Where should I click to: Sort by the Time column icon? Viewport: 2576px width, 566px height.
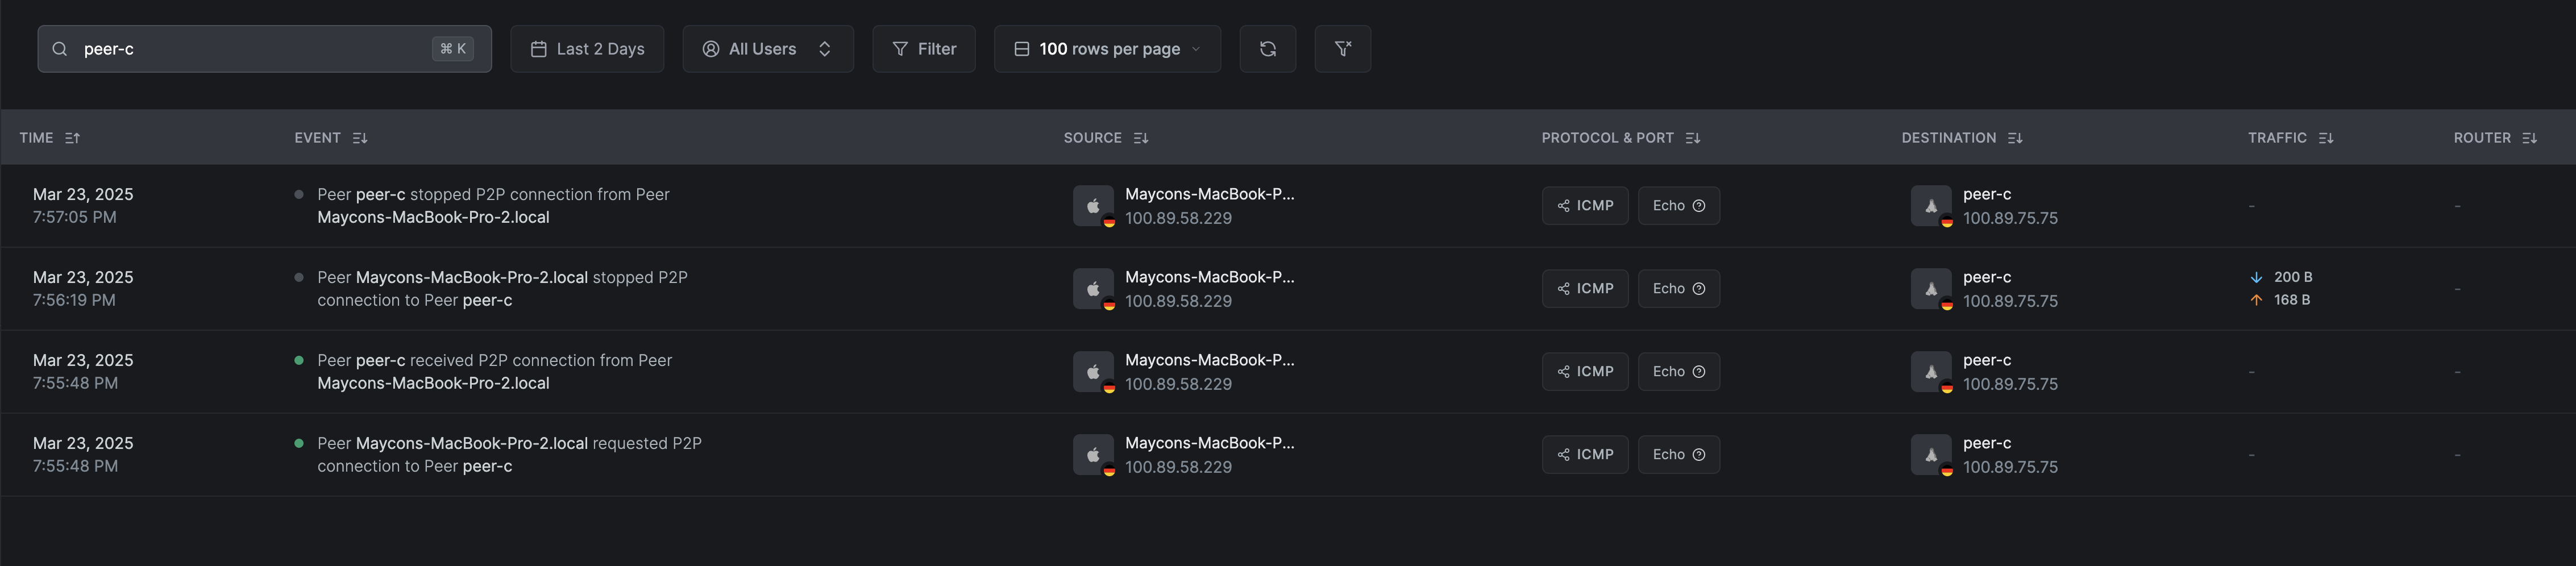(x=72, y=138)
